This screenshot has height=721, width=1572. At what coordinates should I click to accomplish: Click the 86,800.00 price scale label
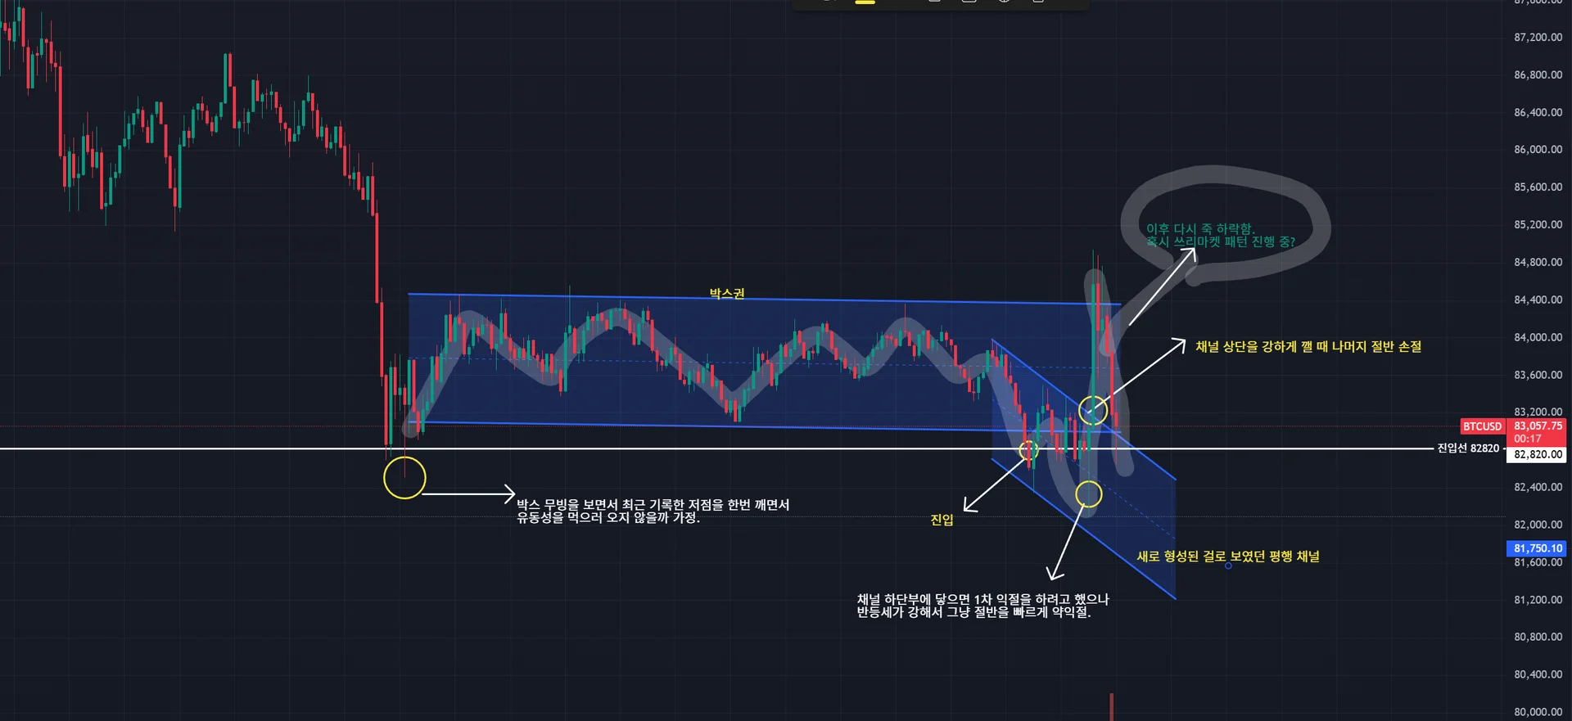pos(1538,75)
